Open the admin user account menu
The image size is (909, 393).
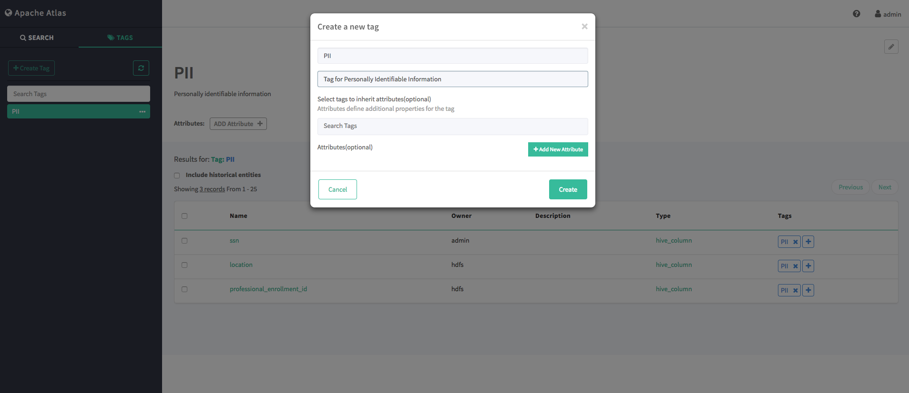(x=888, y=14)
